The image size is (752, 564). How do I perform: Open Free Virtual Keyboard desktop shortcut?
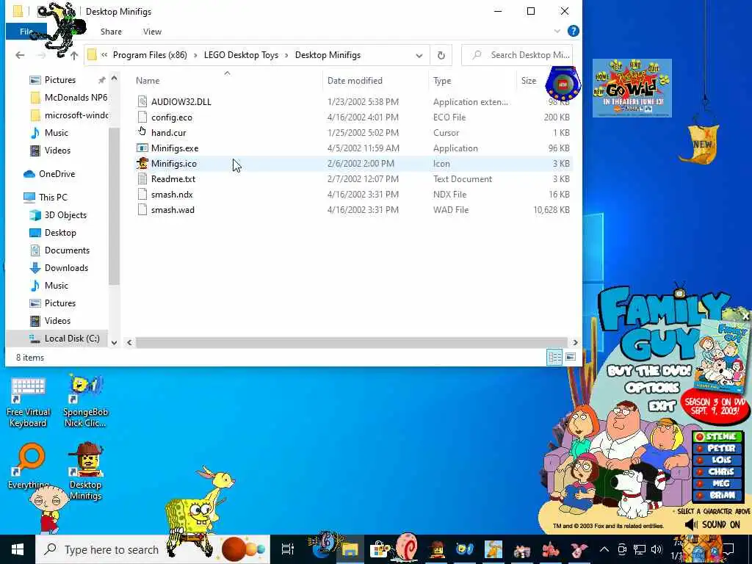click(28, 402)
